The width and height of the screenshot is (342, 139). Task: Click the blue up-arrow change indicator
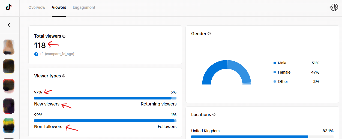(36, 54)
